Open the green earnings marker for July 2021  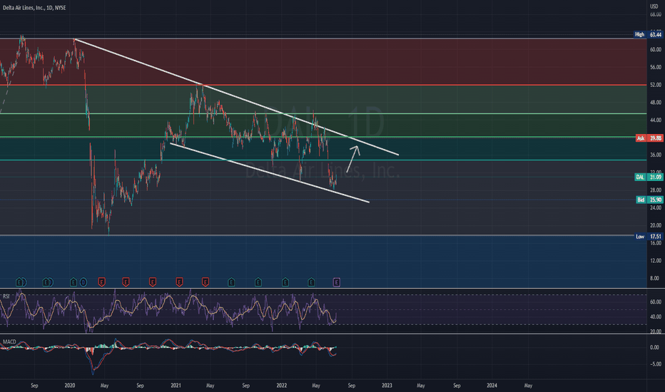(x=231, y=282)
